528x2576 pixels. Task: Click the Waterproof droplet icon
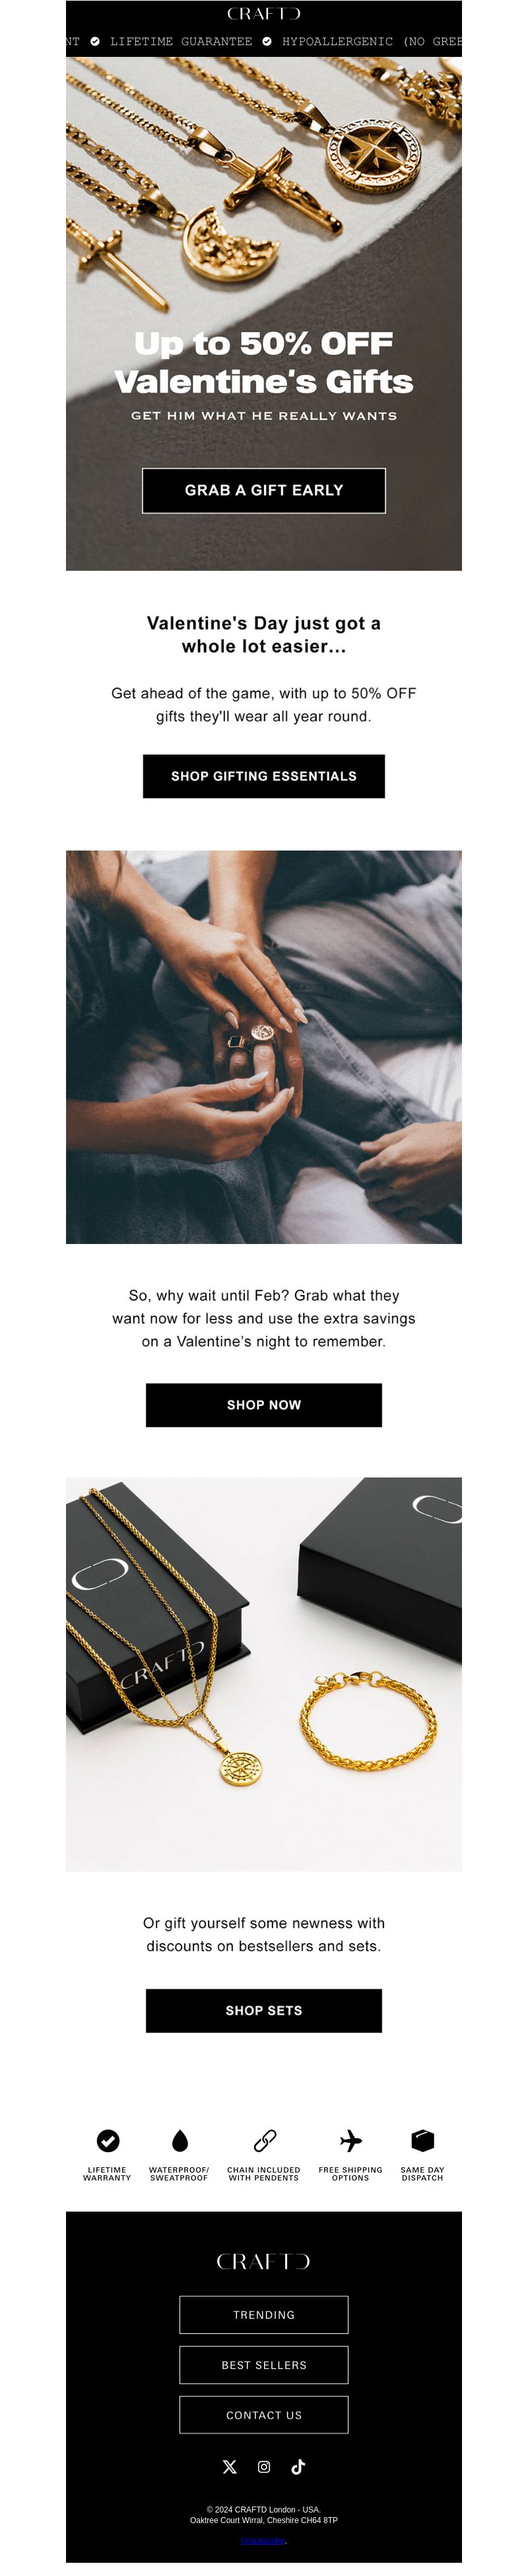click(x=180, y=2140)
